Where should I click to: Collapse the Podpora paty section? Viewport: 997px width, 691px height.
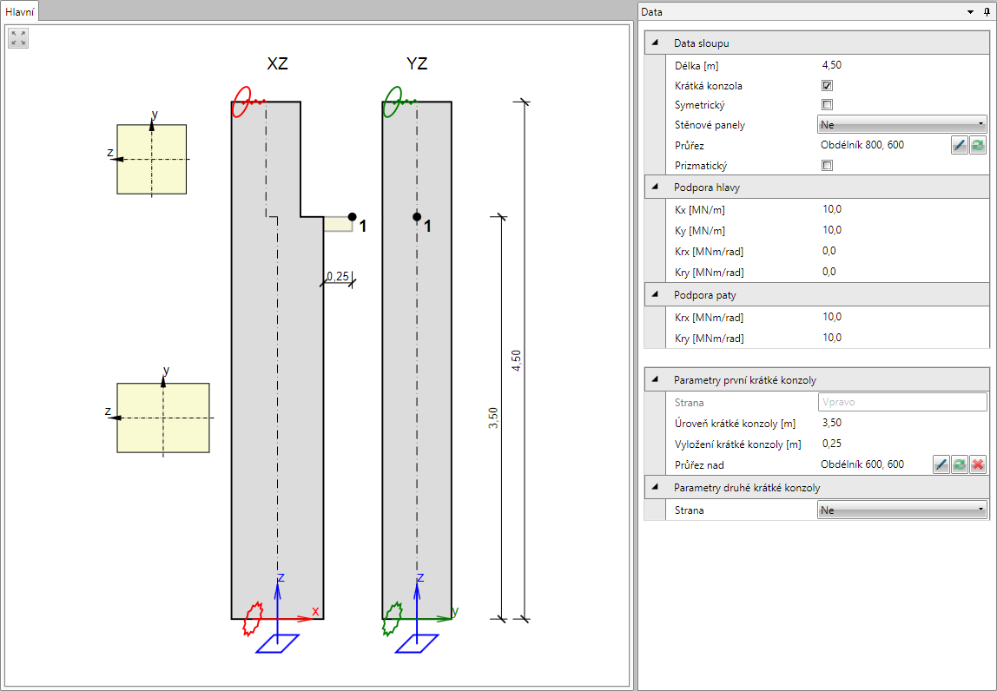655,295
